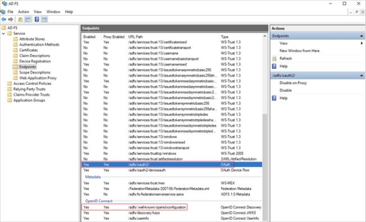Open the View menu in menu bar
Screen dimensions: 366x222
coord(38,12)
